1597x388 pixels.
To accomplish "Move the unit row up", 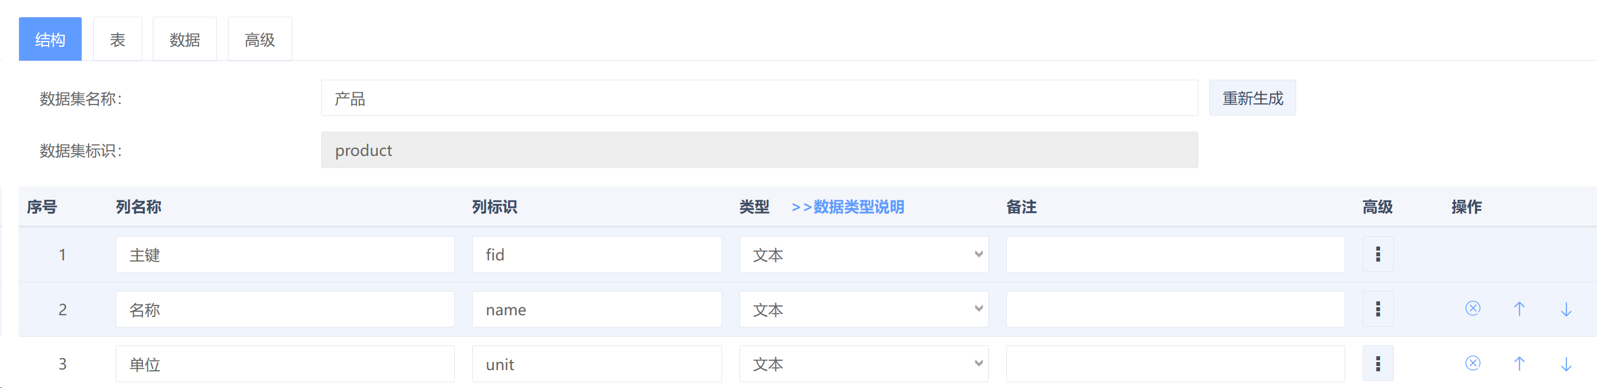I will pos(1519,363).
